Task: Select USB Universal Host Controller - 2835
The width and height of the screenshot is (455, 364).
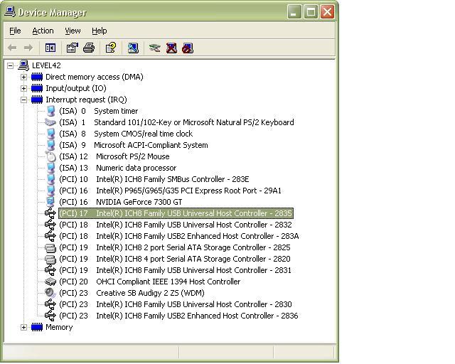Action: pos(176,213)
